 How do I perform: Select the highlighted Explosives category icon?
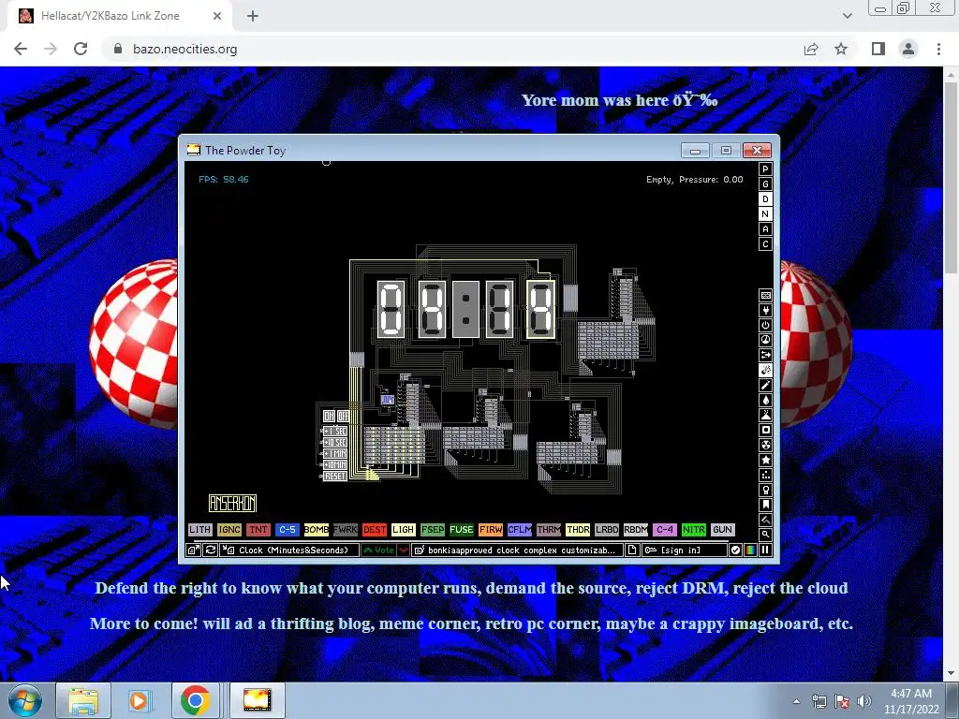765,370
